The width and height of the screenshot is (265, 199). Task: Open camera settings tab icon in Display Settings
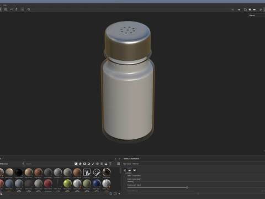[130, 170]
